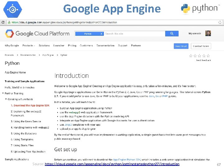Rate the page with the fifth star
Viewport: 224px width, 168px height.
[x=208, y=56]
